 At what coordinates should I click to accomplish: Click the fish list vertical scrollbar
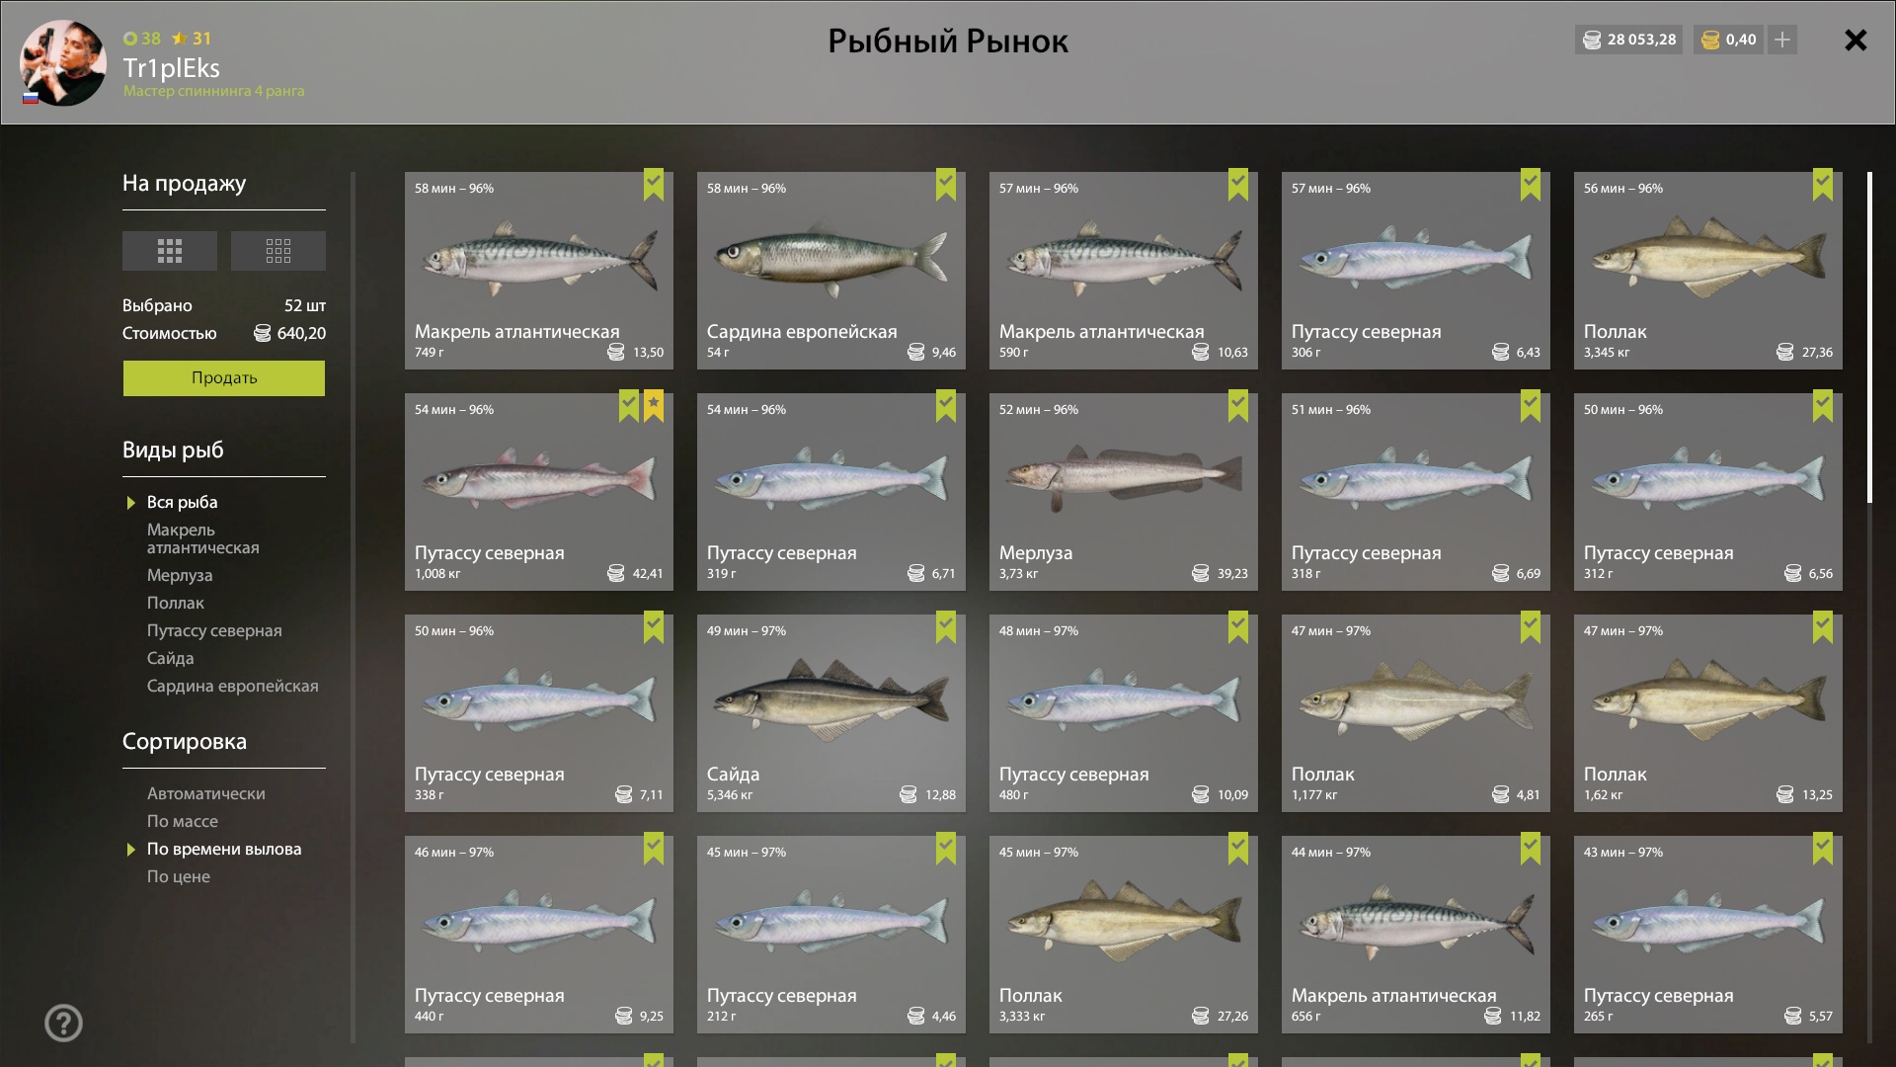point(1869,336)
